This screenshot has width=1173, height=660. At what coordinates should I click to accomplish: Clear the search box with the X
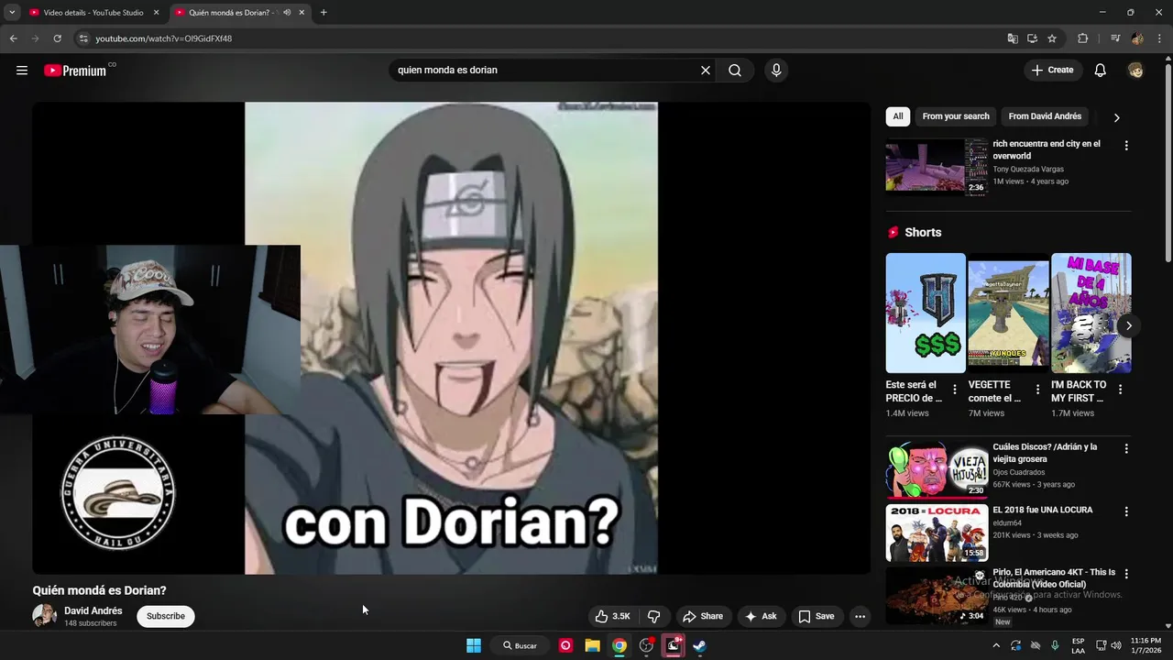(x=706, y=71)
